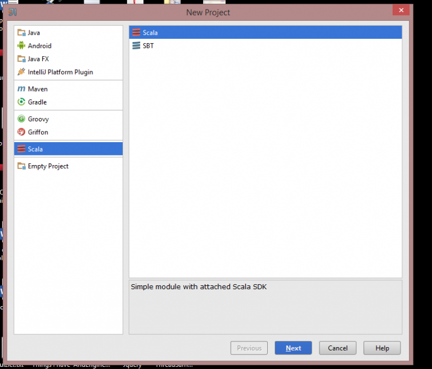Click the IntelliJ Platform Plugin icon

click(x=21, y=72)
